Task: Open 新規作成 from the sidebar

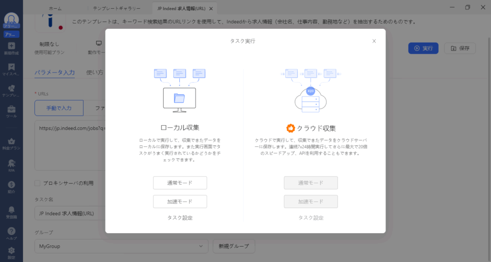Action: pos(12,48)
